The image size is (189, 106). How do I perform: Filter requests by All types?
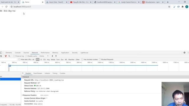(33, 59)
